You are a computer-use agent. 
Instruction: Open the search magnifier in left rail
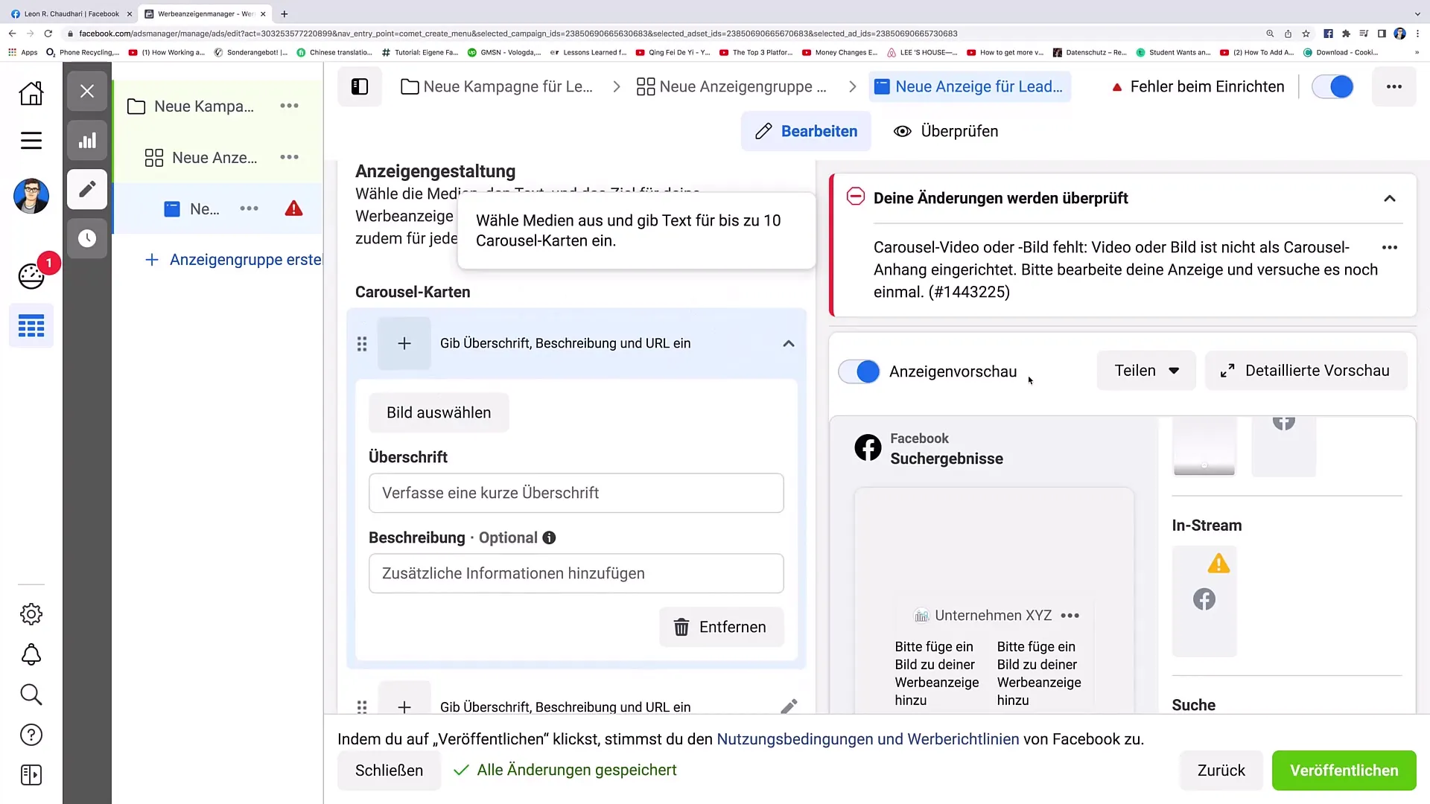coord(31,695)
